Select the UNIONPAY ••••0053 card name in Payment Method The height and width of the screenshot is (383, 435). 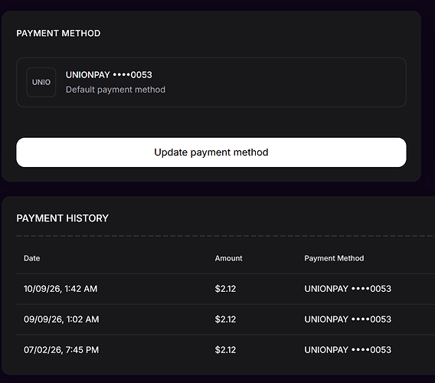click(x=109, y=75)
